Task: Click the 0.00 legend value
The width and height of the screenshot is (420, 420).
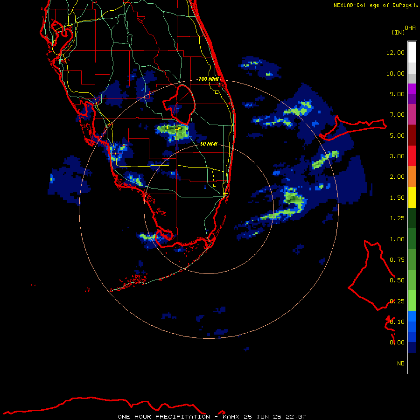Action: (x=397, y=343)
